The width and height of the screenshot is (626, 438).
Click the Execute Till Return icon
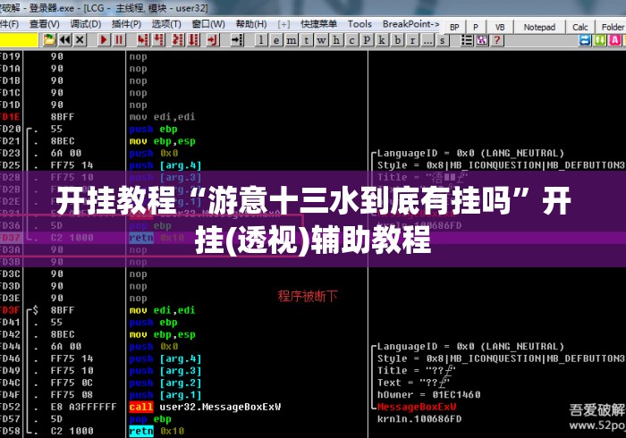pyautogui.click(x=213, y=40)
